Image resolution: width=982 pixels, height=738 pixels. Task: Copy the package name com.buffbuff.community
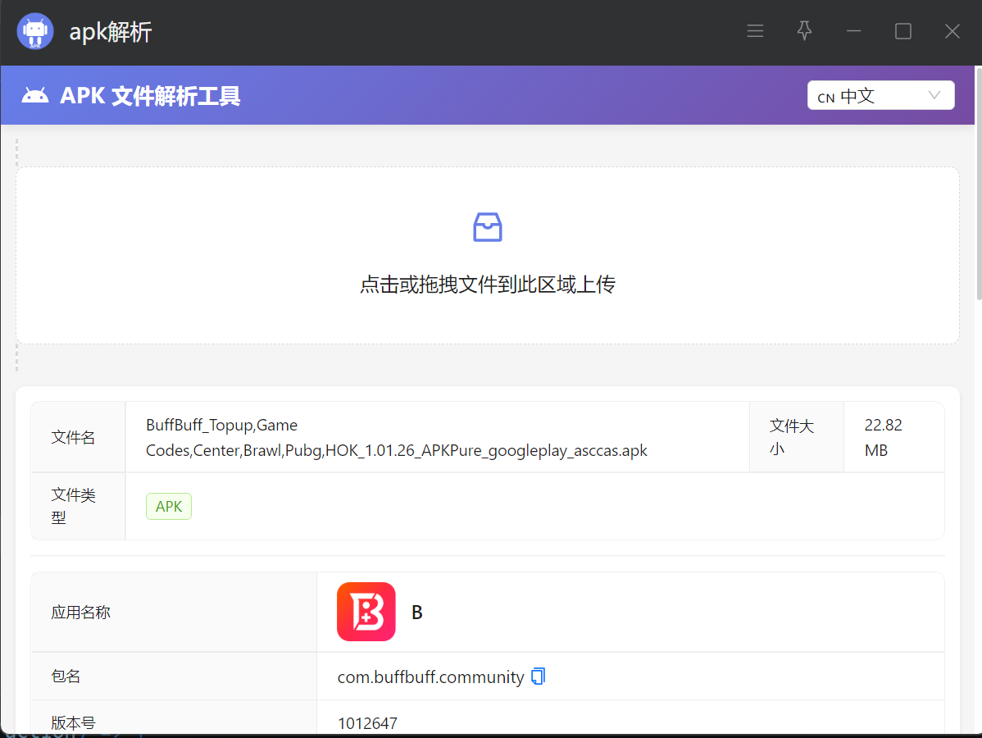538,676
